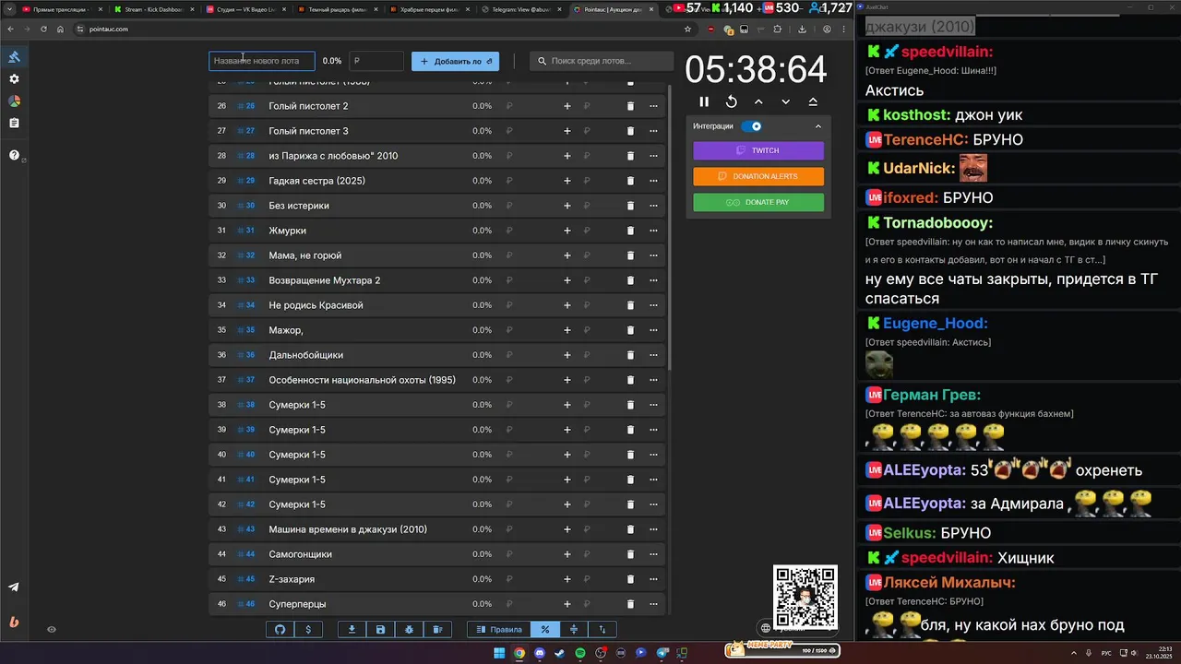
Task: Add time with the timer up arrow
Action: coord(758,102)
